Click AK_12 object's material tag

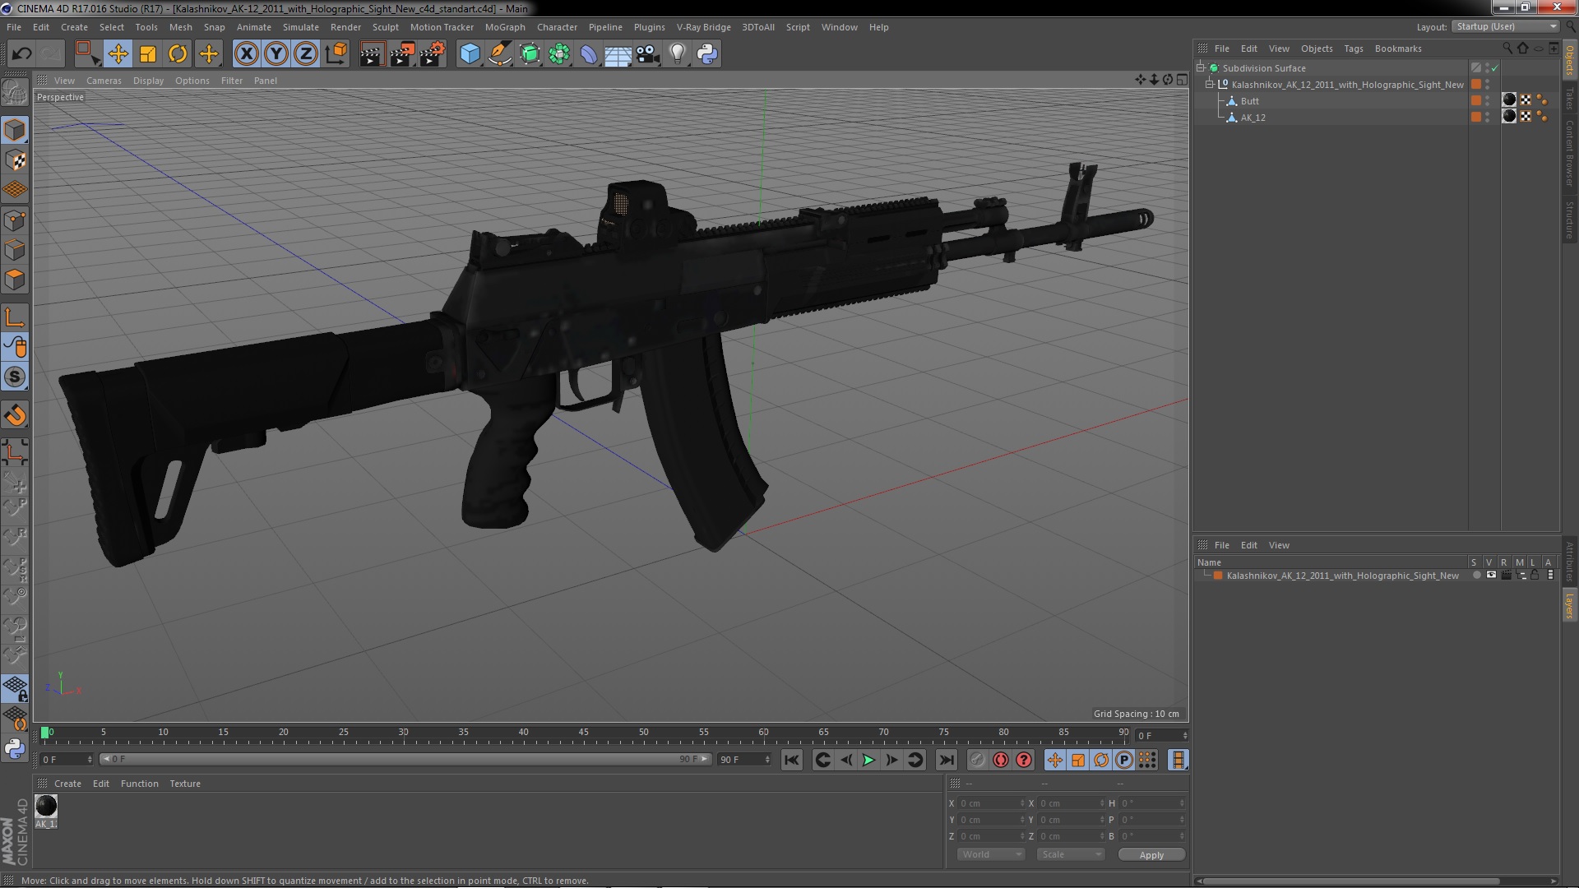1509,116
